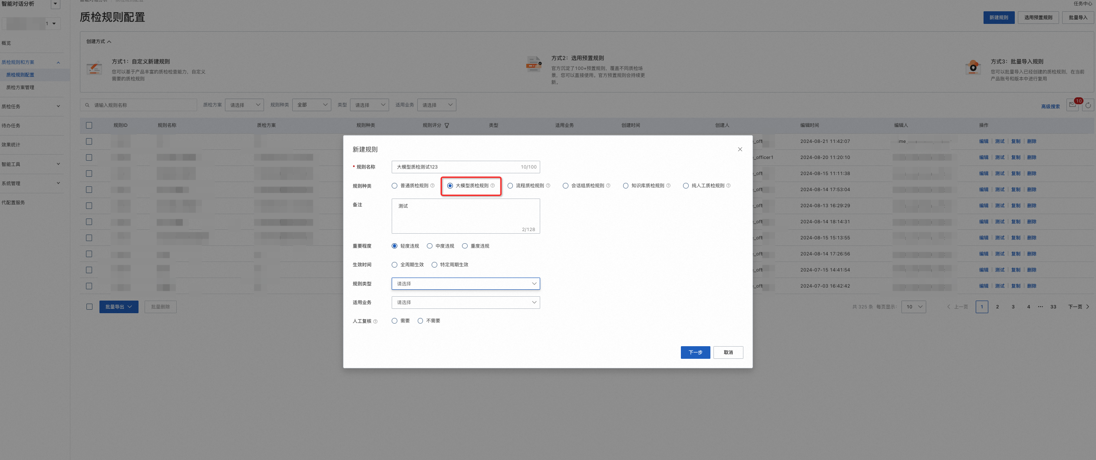Click the help icon beside 人工复核 label

pos(376,321)
